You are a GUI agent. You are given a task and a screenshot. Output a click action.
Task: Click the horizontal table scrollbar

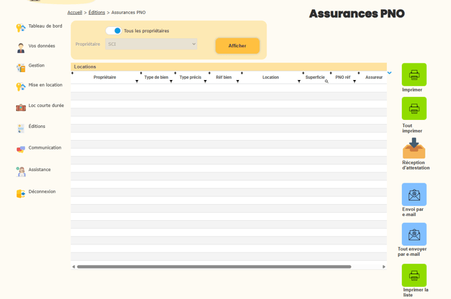click(x=214, y=267)
